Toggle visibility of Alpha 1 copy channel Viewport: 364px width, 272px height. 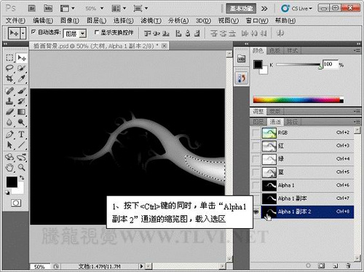pyautogui.click(x=256, y=198)
